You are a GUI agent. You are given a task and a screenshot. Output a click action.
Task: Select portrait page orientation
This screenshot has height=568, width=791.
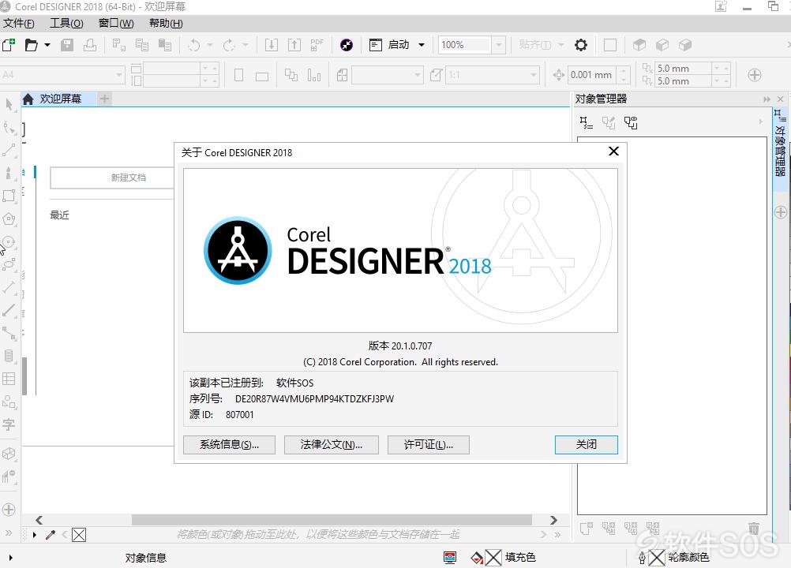239,75
